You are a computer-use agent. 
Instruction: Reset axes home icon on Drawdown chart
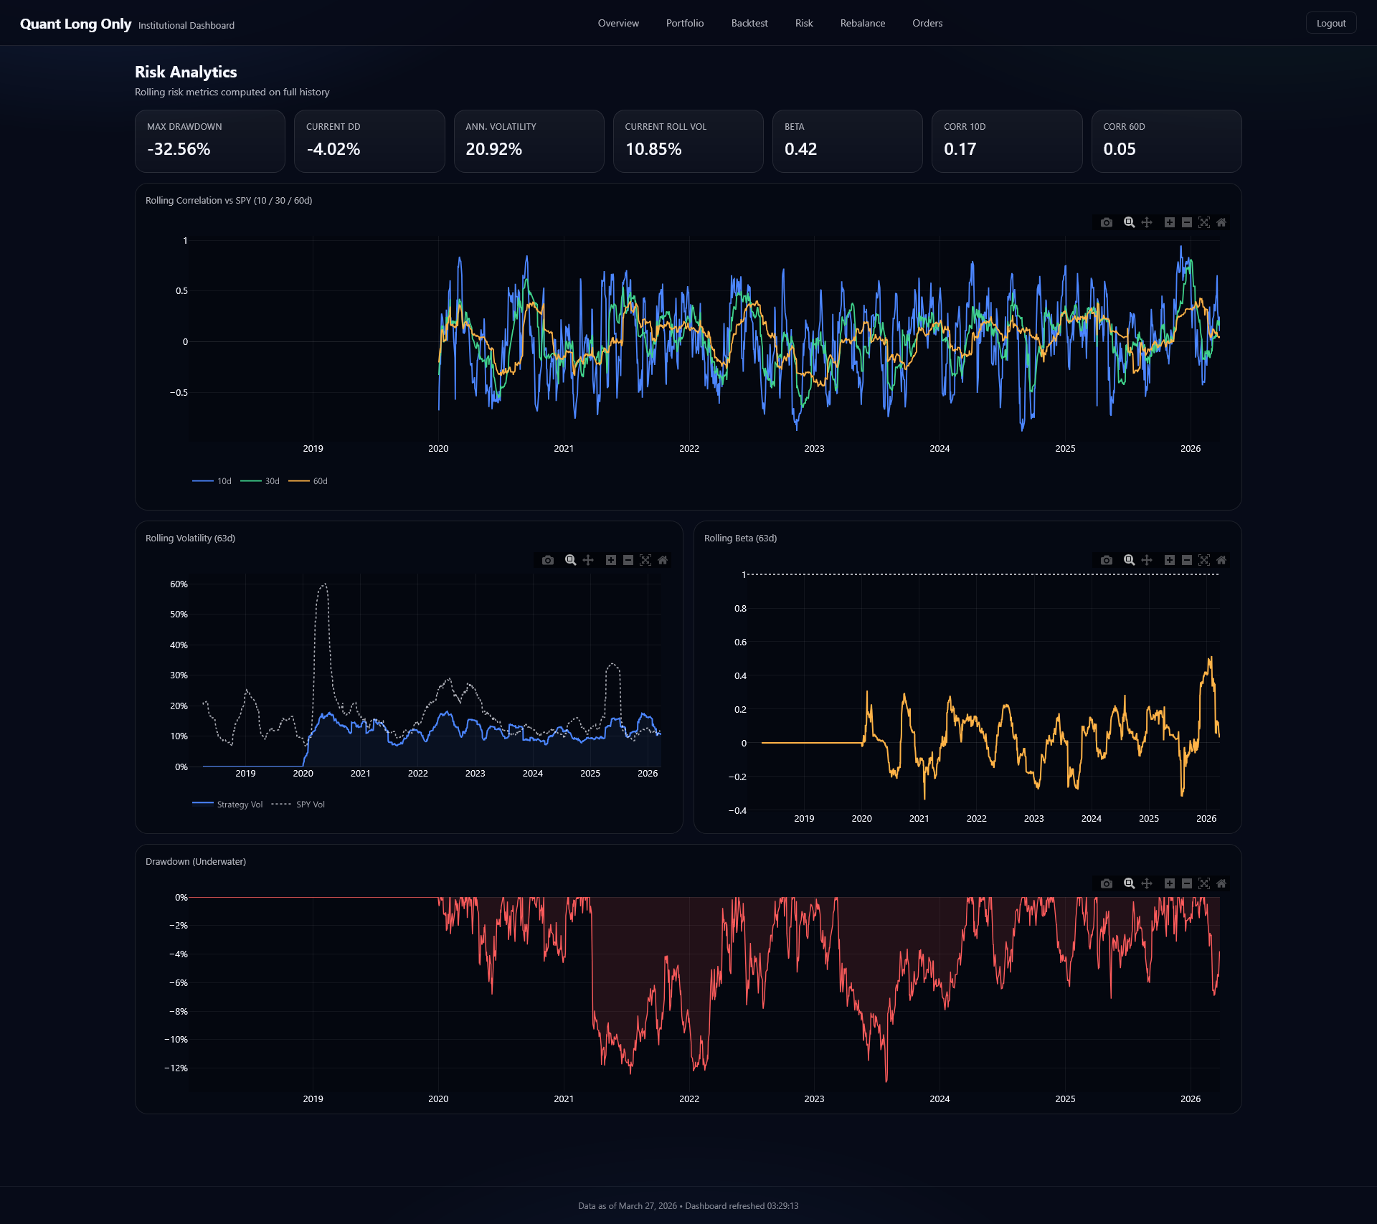coord(1221,883)
